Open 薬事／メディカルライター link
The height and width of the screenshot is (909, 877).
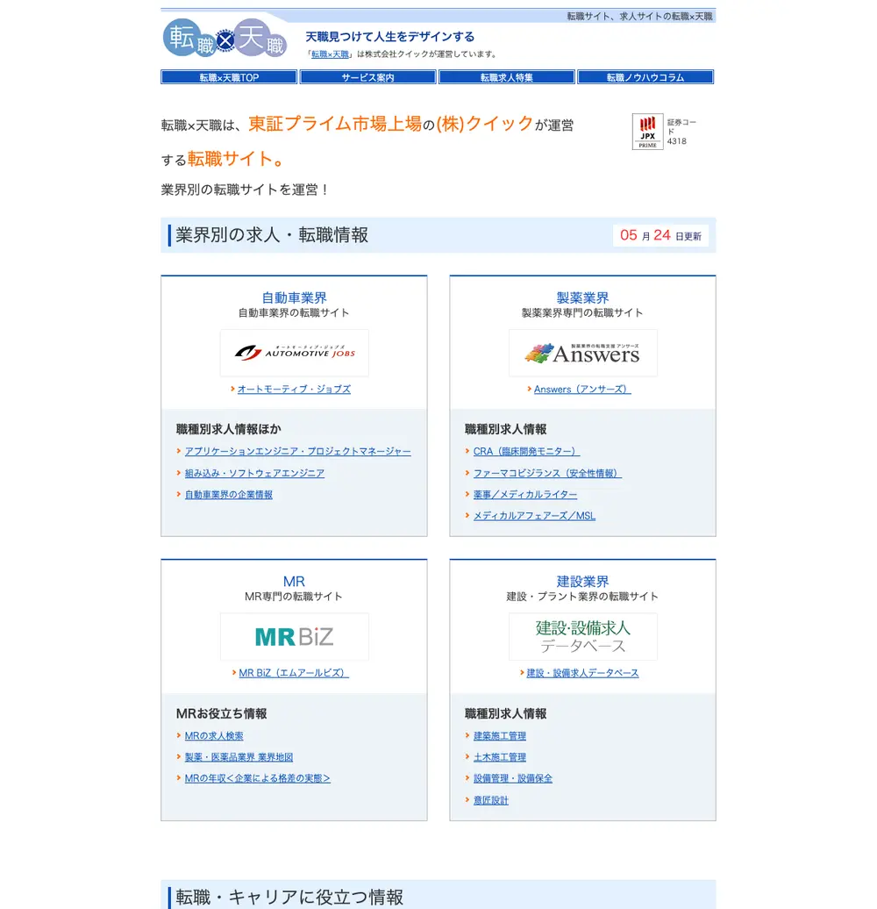[x=524, y=495]
